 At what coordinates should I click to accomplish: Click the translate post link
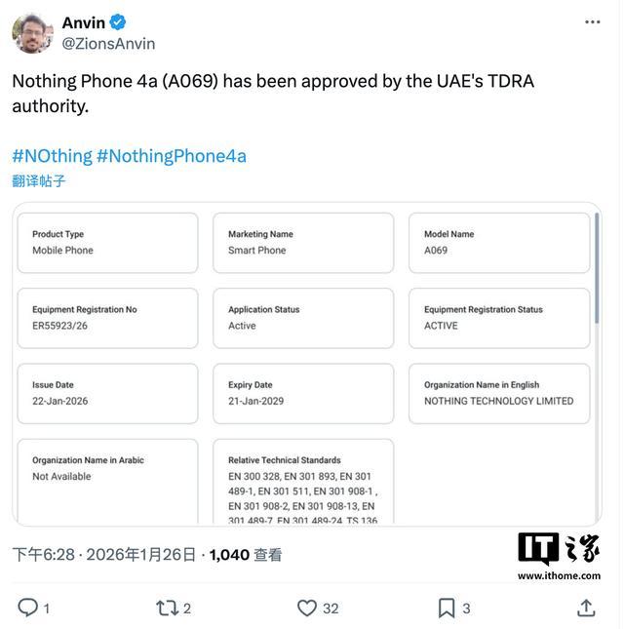[39, 180]
